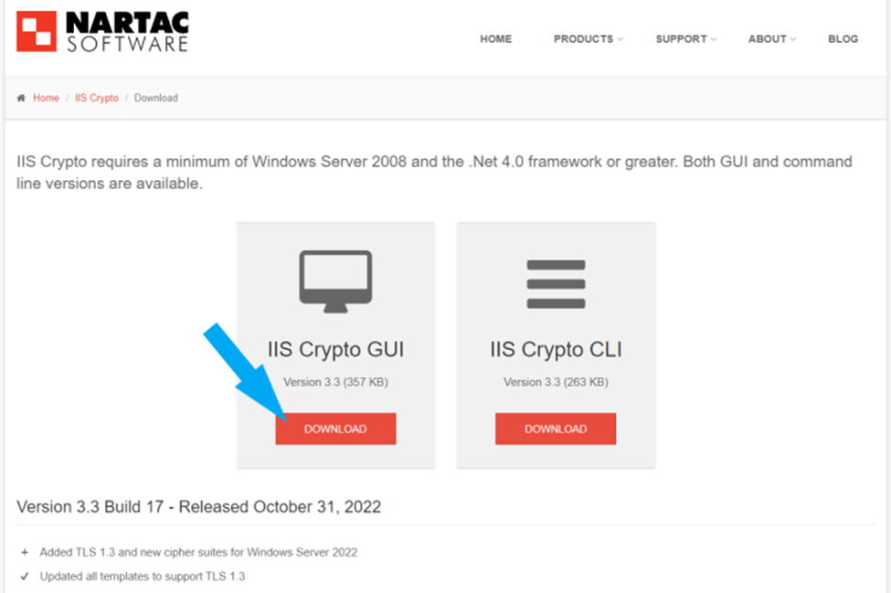
Task: Click the IIS Crypto GUI title
Action: pos(335,349)
